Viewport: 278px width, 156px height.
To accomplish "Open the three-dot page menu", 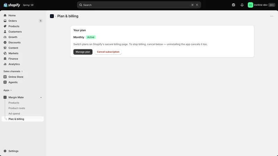I will (x=272, y=16).
